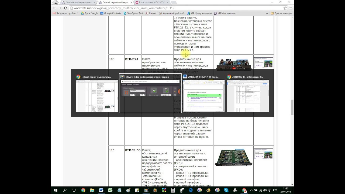345x194 pixels.
Task: Open the Другие закладки folder
Action: tap(282, 13)
